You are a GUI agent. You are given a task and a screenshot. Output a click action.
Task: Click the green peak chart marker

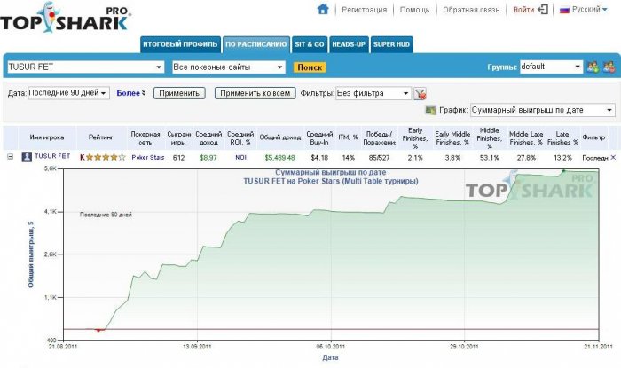point(563,171)
